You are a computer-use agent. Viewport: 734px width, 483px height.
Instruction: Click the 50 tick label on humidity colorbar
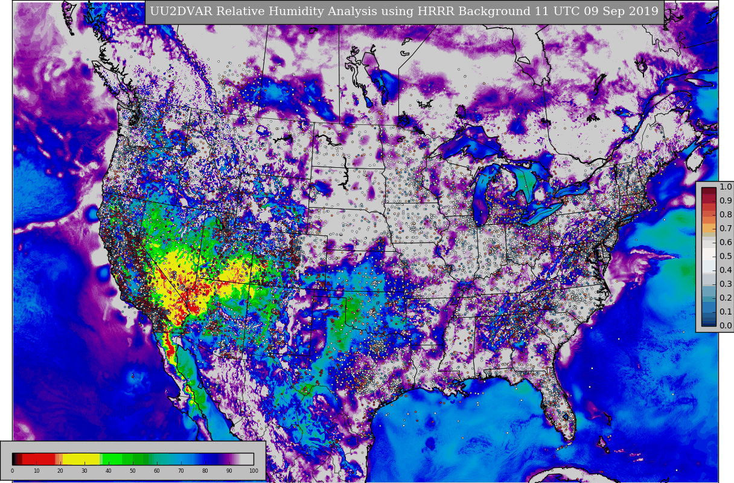coord(133,471)
